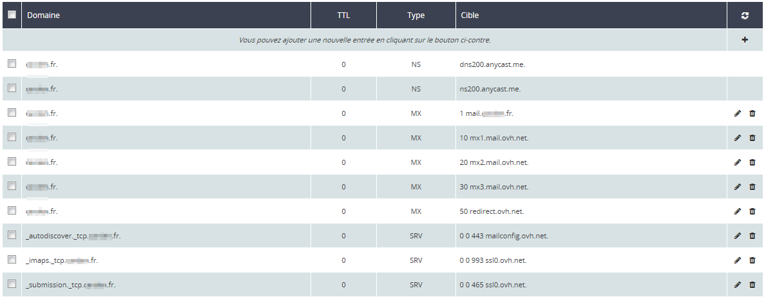The image size is (766, 297).
Task: Edit the _autodiscover SRV record
Action: pyautogui.click(x=738, y=236)
